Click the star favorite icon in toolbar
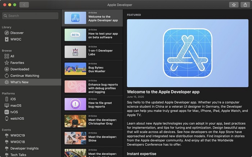The image size is (252, 157). pyautogui.click(x=234, y=5)
